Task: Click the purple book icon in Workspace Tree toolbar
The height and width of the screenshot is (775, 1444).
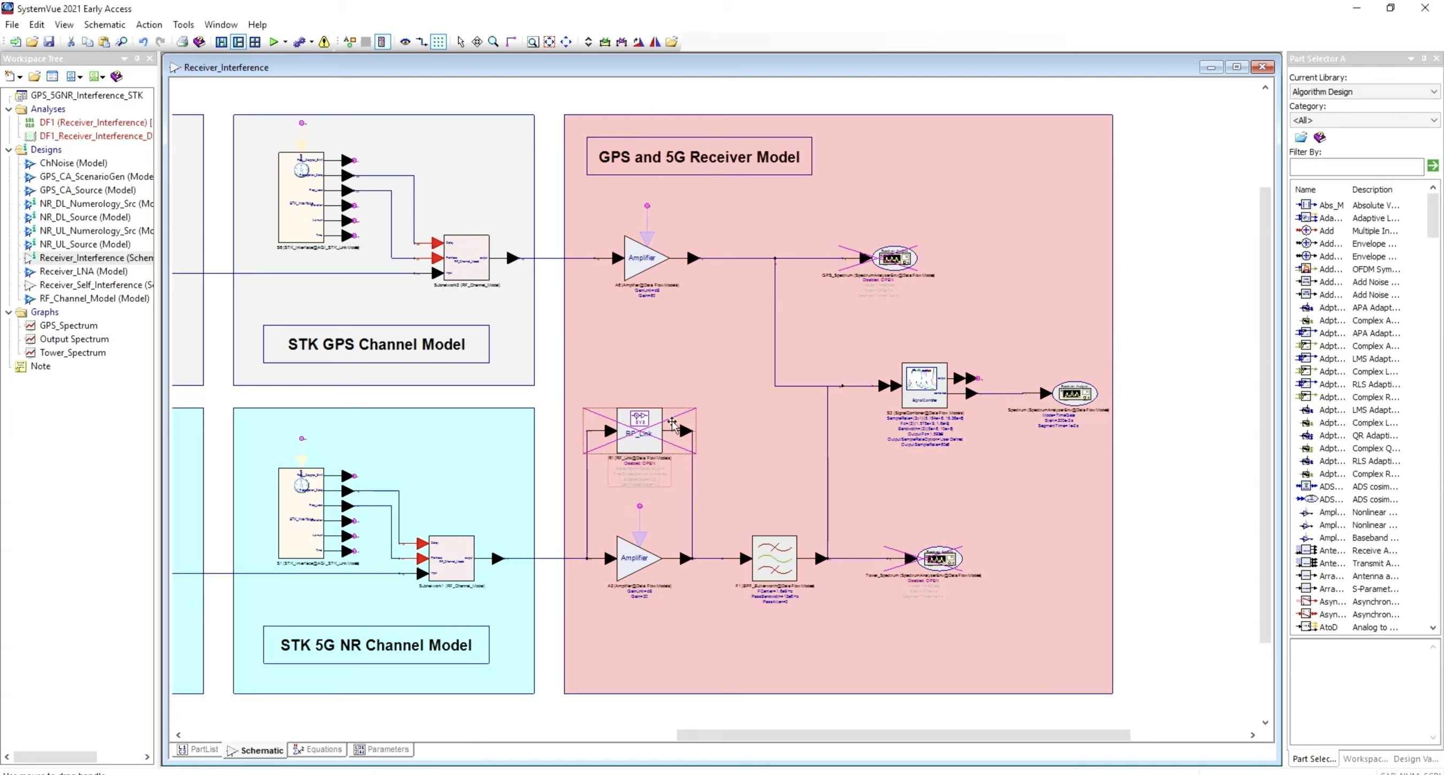Action: tap(117, 76)
